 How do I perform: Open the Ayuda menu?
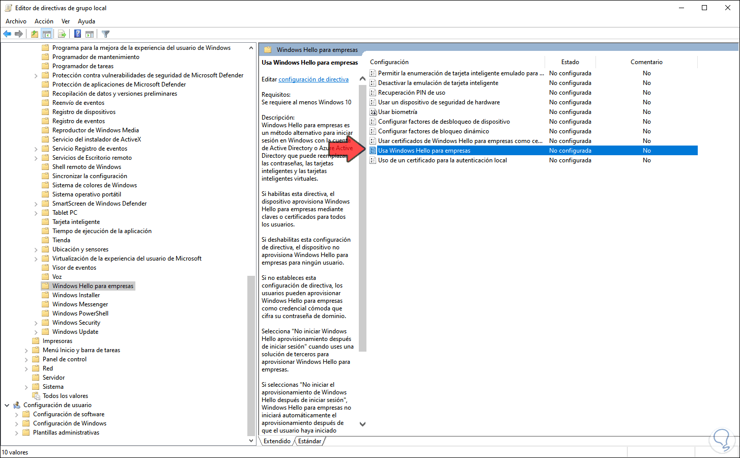(87, 21)
